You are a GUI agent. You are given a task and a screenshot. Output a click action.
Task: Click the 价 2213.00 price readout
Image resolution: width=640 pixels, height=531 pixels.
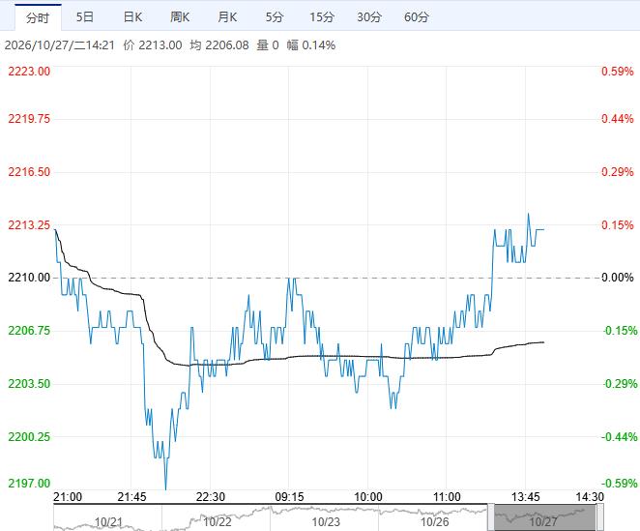153,44
